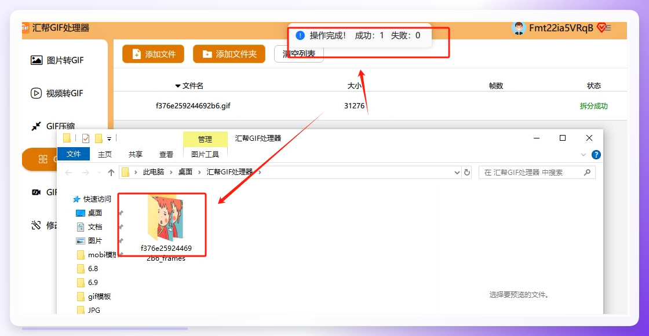
Task: Click the 视频转GIF play icon
Action: (x=37, y=93)
